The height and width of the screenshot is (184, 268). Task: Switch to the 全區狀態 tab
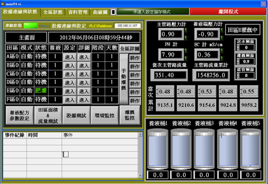[x=53, y=12]
